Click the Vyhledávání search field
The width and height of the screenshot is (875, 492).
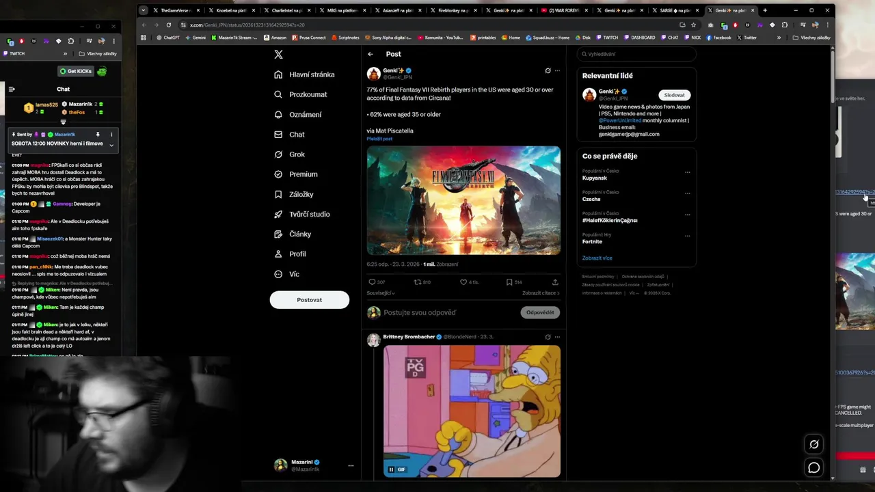(636, 54)
